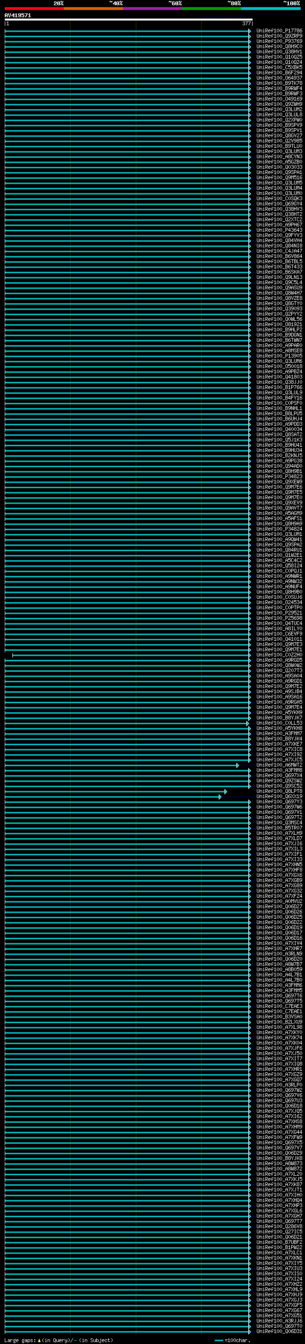
Task: Open the UniRef100_C5XBK5 hit entry
Action: (x=279, y=67)
